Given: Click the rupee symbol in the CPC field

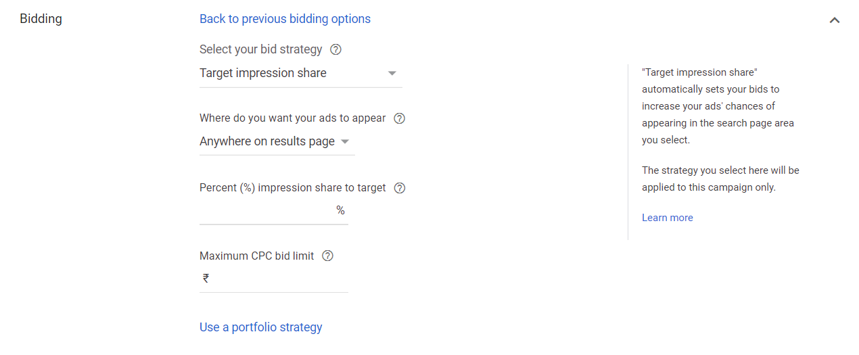Looking at the screenshot, I should pos(206,278).
